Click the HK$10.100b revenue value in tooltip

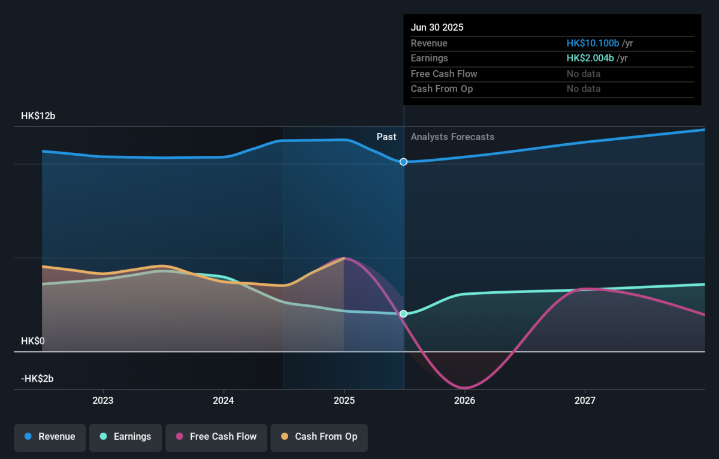[x=593, y=43]
